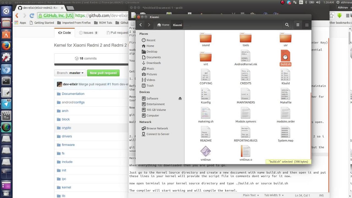352x198 pixels.
Task: Select the Kconfig file icon
Action: (x=206, y=94)
